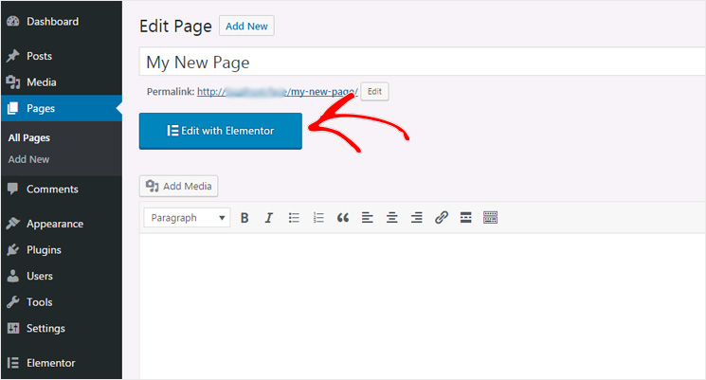Click the page title field
Screen dimensions: 706x380
point(422,62)
